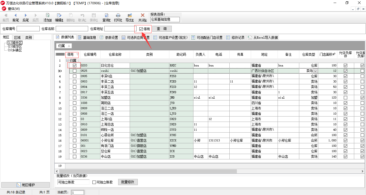Image resolution: width=366 pixels, height=195 pixels.
Task: Collapse the 归属 group row in grid
Action: coord(67,61)
